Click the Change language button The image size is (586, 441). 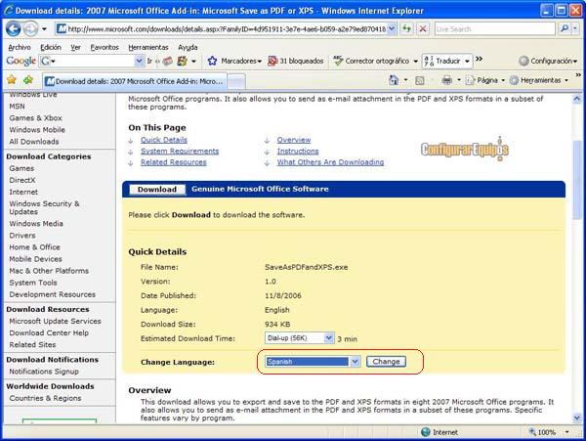click(x=386, y=362)
